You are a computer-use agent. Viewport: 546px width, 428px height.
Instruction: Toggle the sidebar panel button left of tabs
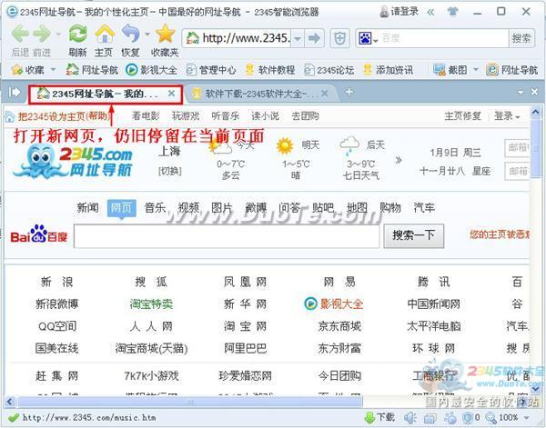15,92
